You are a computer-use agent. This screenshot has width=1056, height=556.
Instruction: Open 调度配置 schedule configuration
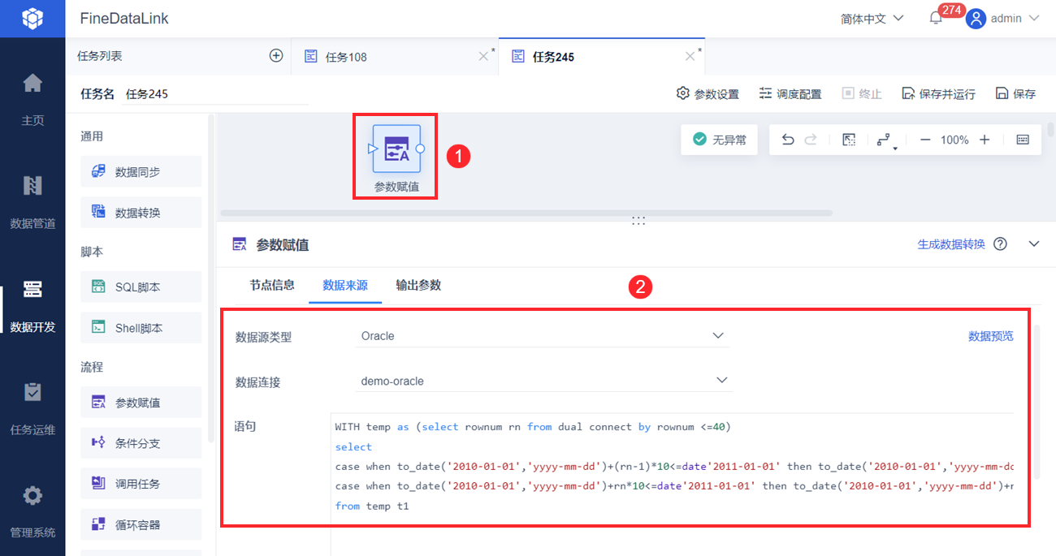790,93
